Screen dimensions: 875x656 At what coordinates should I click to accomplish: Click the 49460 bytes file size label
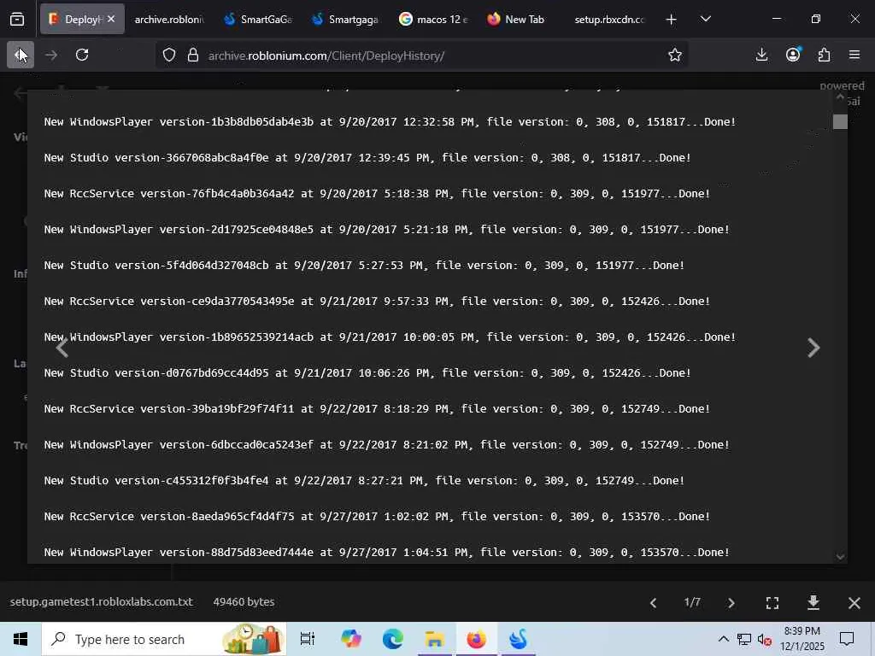tap(244, 602)
